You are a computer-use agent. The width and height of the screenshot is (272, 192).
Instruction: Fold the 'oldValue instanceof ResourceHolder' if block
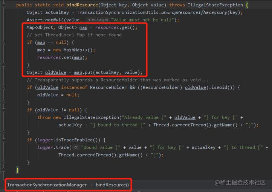pos(3,87)
